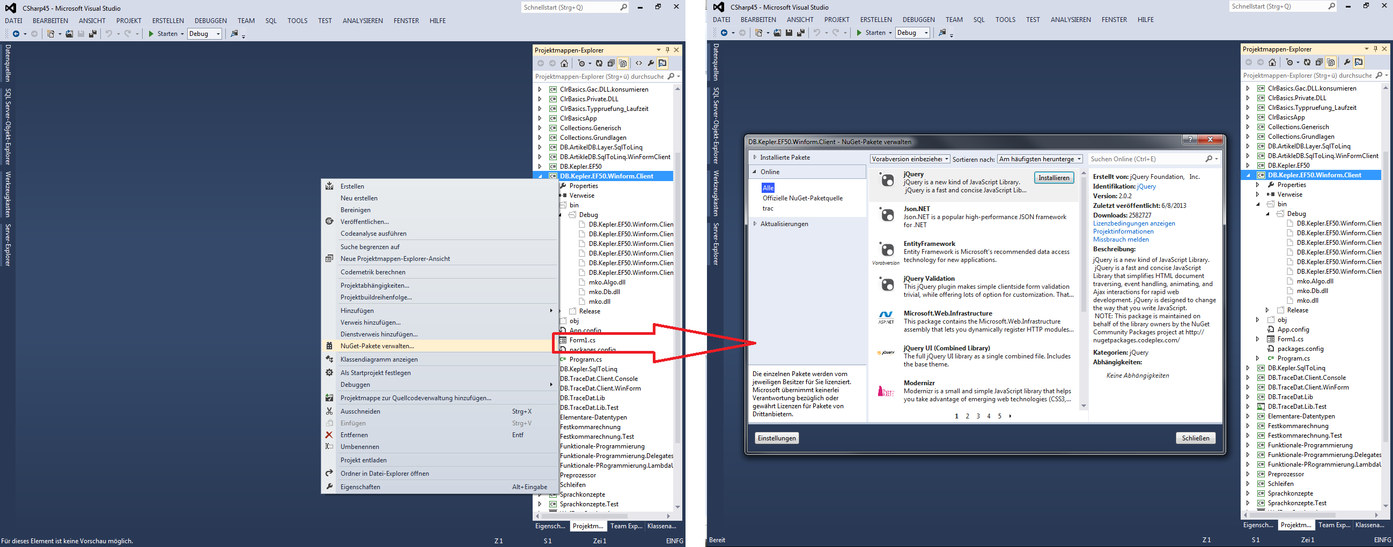Expand ClrBasicsApp node in left Projektmappen-Explorer
The height and width of the screenshot is (547, 1393).
point(540,118)
